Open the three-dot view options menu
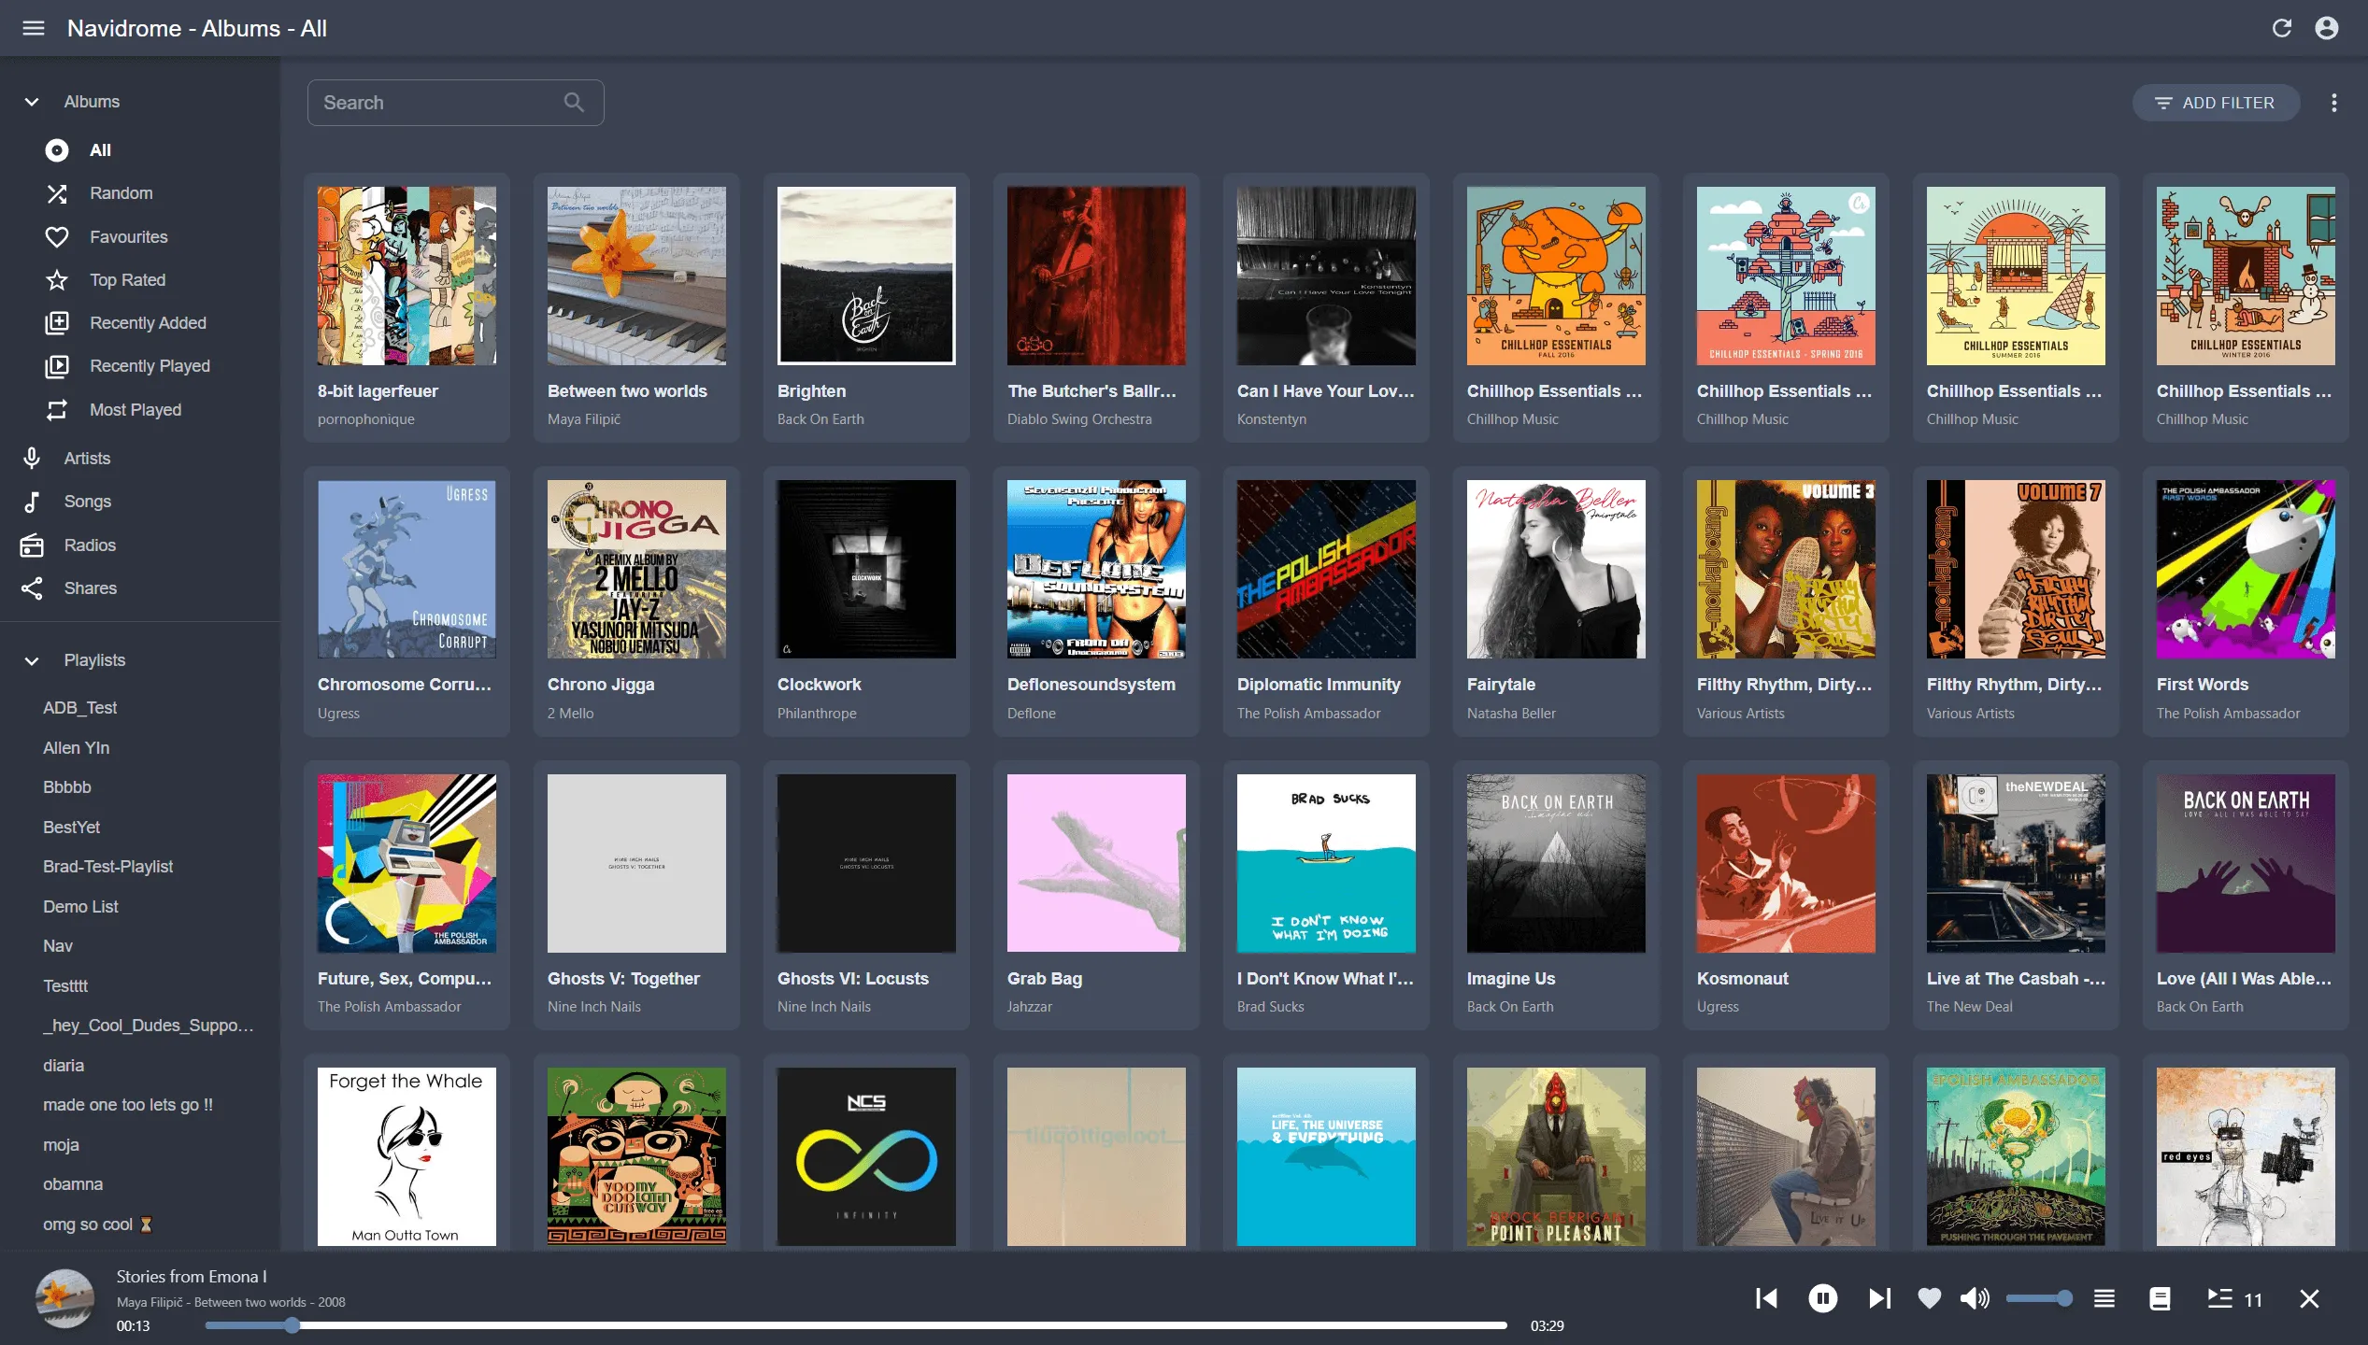 [2334, 103]
